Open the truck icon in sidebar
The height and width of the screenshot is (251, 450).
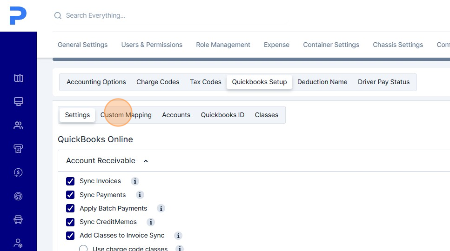pyautogui.click(x=18, y=220)
